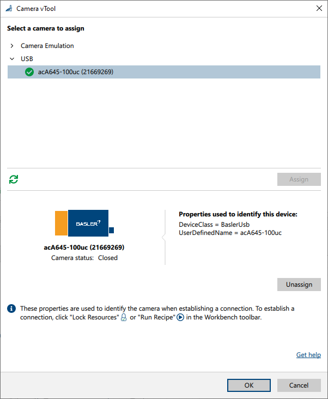The height and width of the screenshot is (399, 328).
Task: Click the 'Select a camera to assign' heading
Action: 46,28
